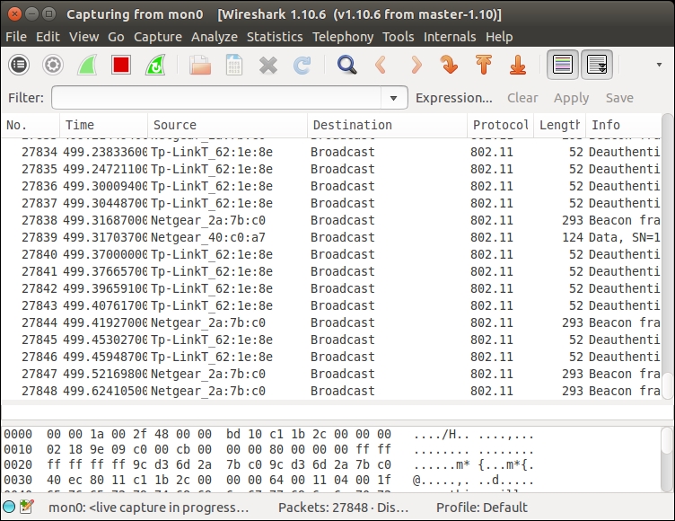Image resolution: width=675 pixels, height=521 pixels.
Task: Select packet 27848 row
Action: pos(331,391)
